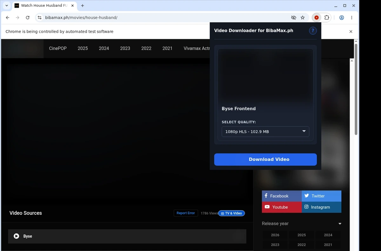Select release year 2024 in sidebar
Image resolution: width=381 pixels, height=251 pixels.
click(x=328, y=235)
